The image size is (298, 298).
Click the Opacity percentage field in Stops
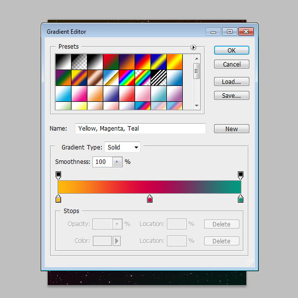coord(102,224)
